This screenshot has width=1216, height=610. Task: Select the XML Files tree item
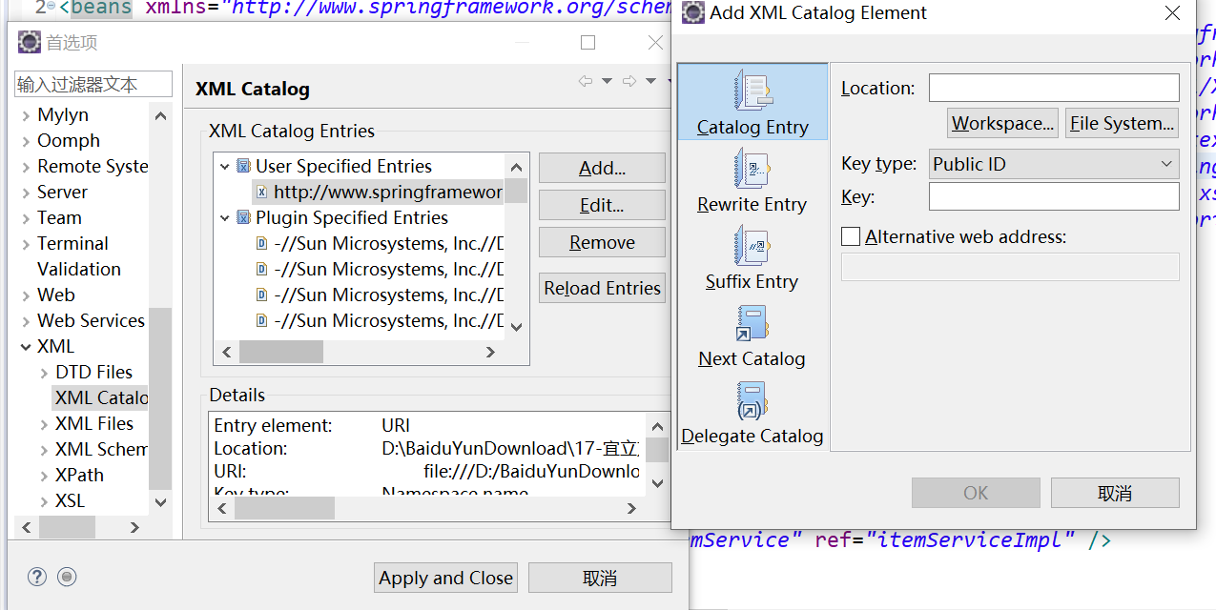click(x=94, y=423)
